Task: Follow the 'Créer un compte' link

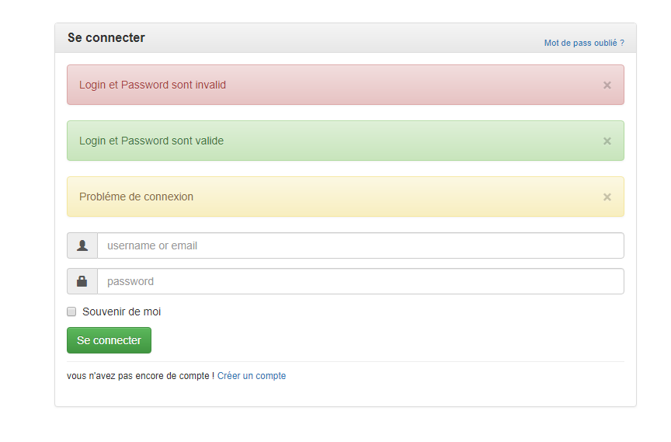Action: click(x=252, y=376)
